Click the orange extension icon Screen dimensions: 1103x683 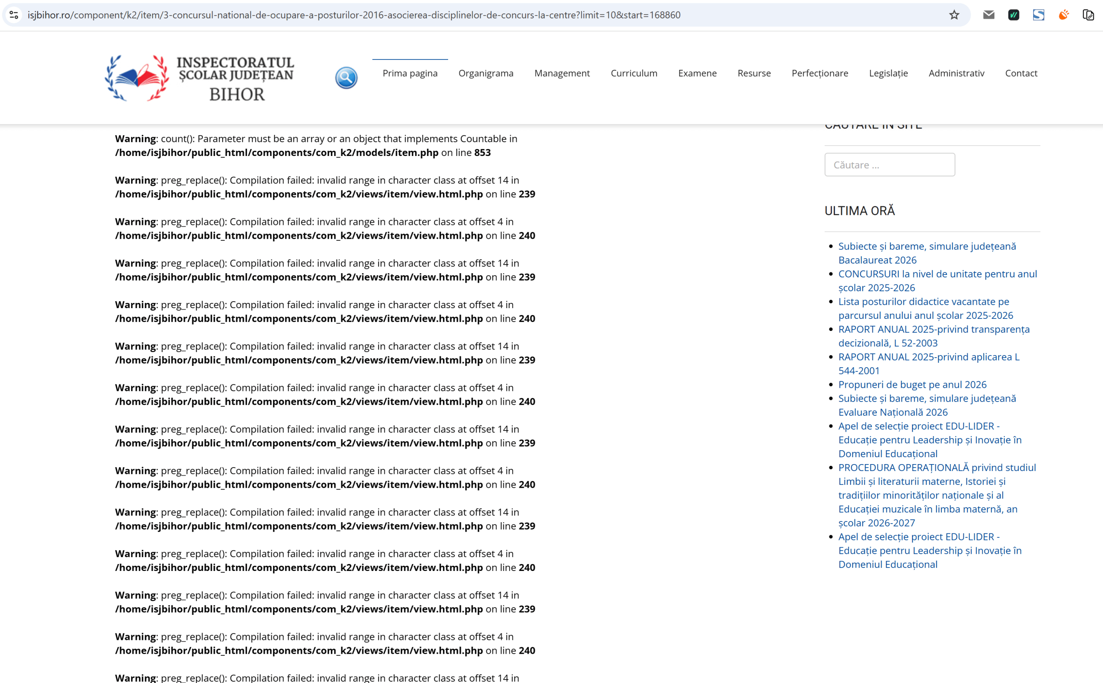[x=1063, y=15]
